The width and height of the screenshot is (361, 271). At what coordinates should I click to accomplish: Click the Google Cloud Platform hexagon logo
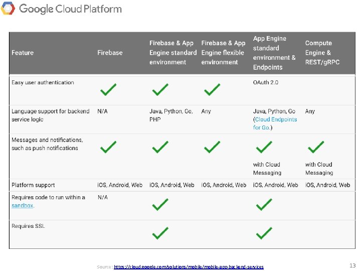tap(9, 8)
